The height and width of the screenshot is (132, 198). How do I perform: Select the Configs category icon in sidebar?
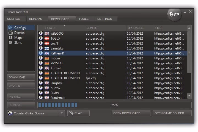pos(11,28)
